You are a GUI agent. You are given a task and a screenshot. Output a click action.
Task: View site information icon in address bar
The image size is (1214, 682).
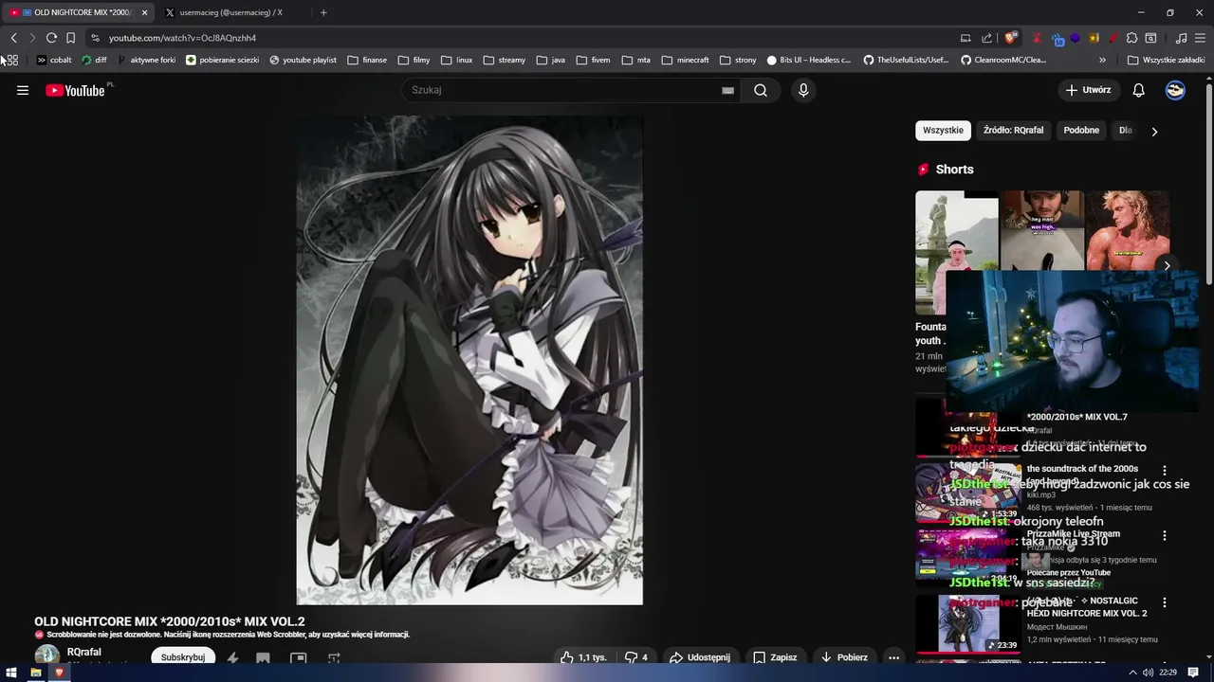95,38
